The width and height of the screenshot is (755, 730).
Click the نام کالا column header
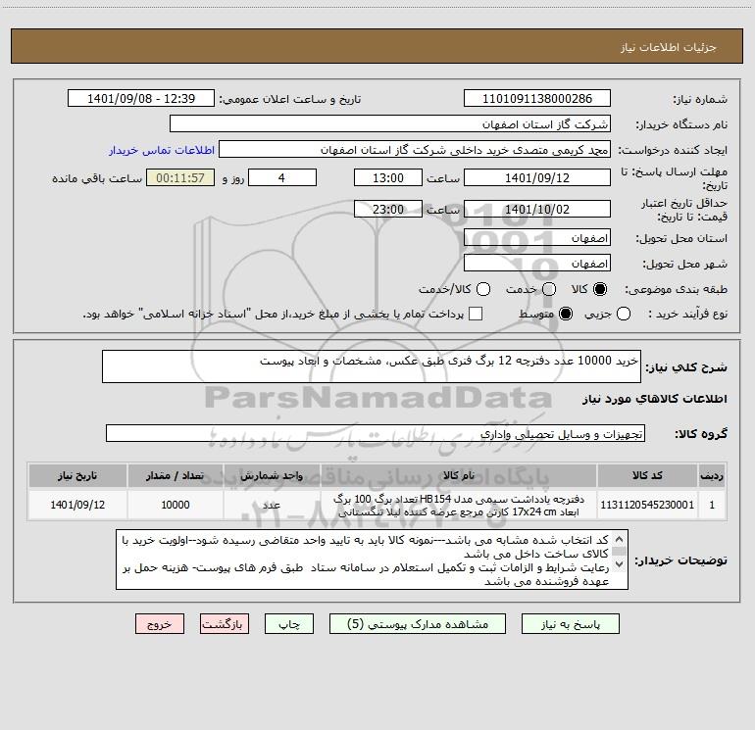click(x=459, y=475)
